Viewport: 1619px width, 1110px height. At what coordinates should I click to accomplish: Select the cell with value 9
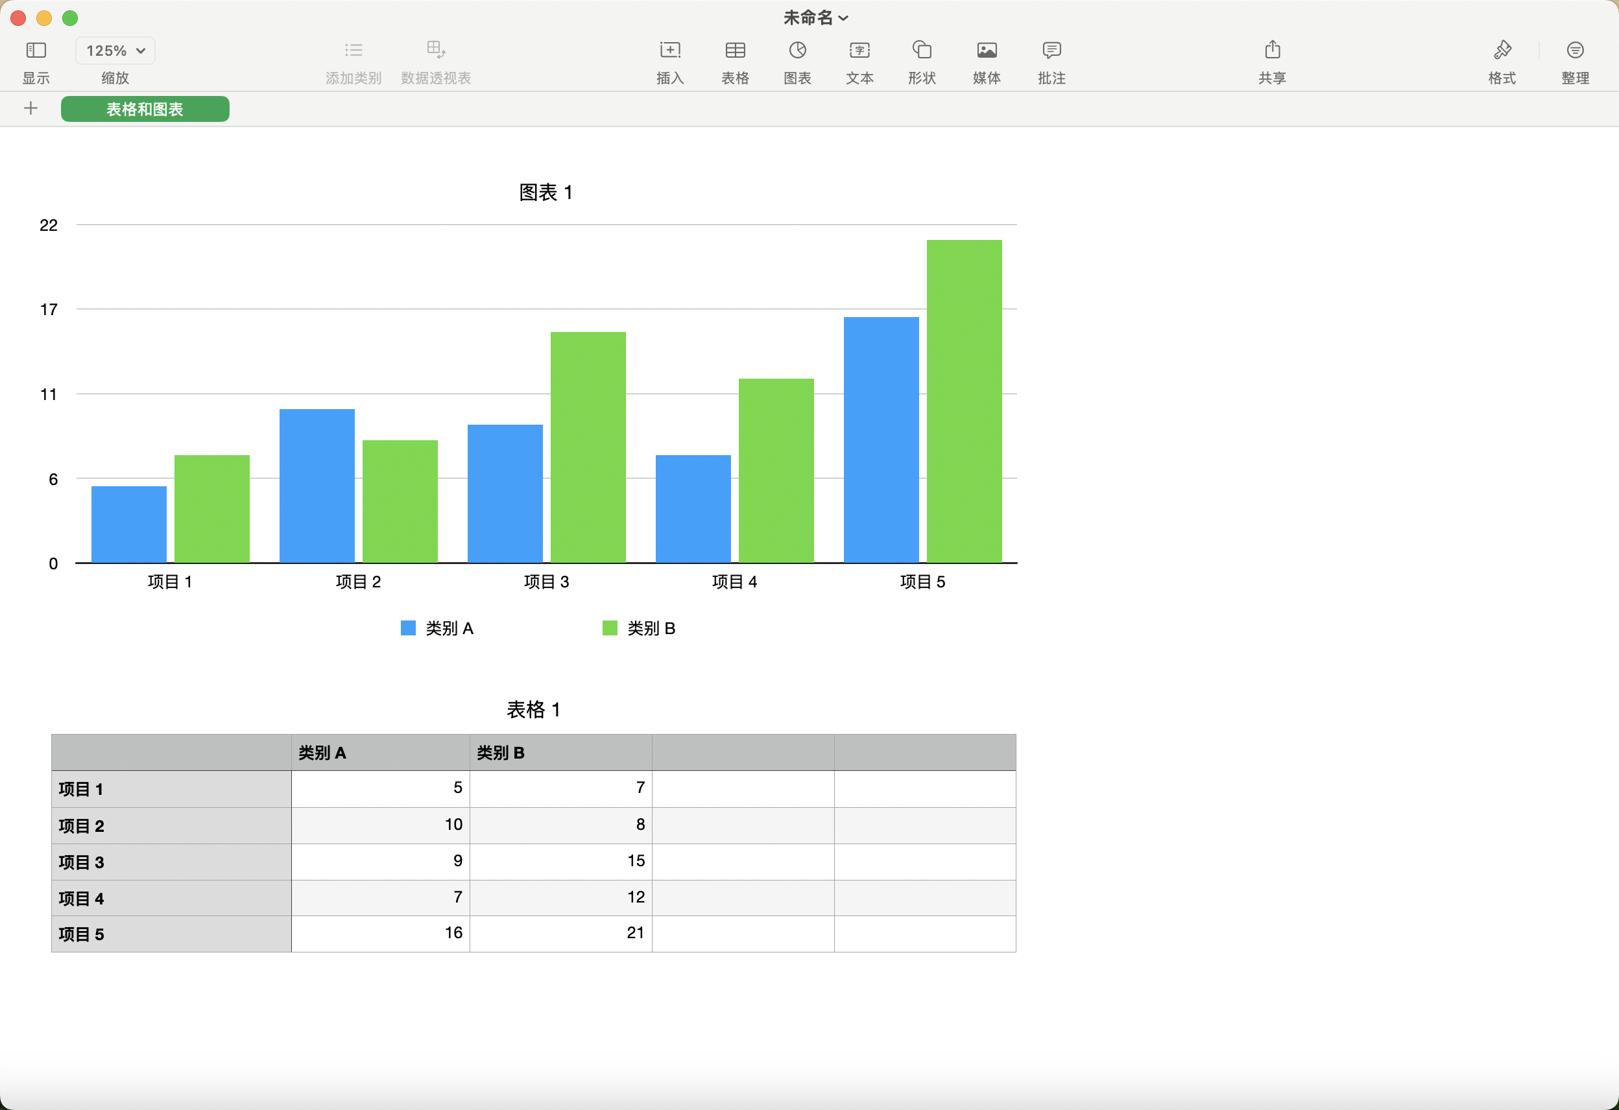[380, 862]
